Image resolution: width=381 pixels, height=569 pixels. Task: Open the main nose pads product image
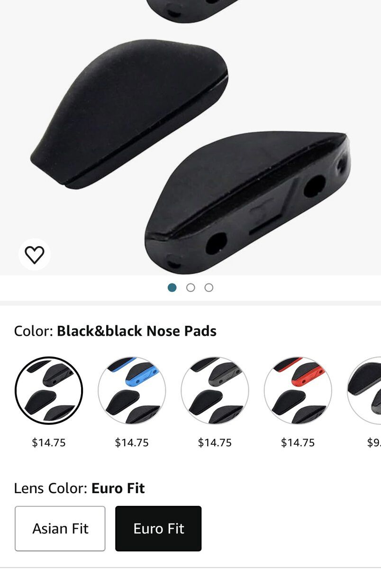[190, 138]
